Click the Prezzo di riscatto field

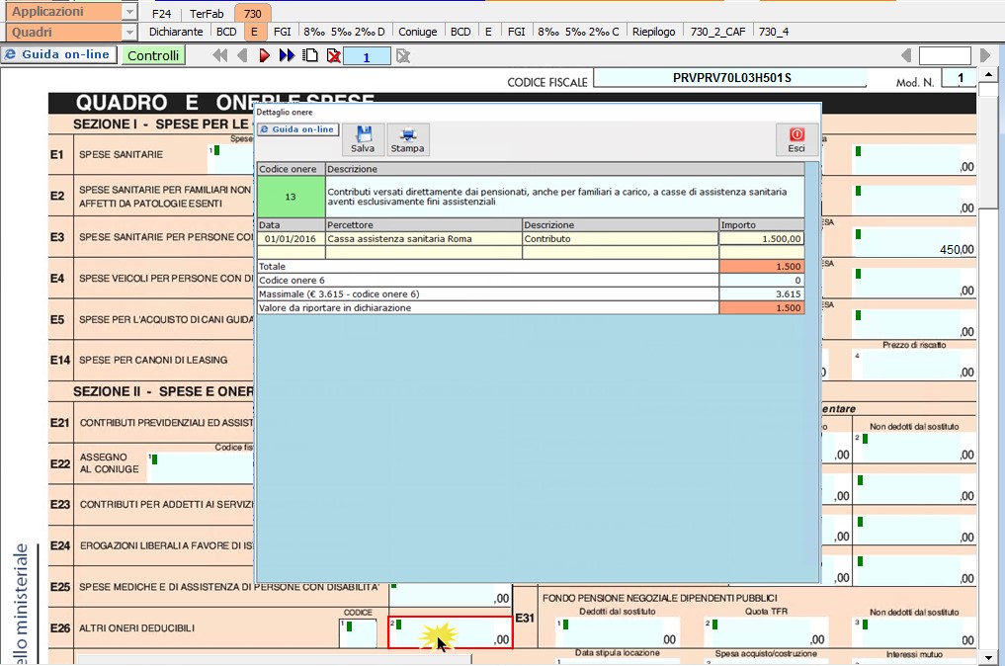[915, 365]
